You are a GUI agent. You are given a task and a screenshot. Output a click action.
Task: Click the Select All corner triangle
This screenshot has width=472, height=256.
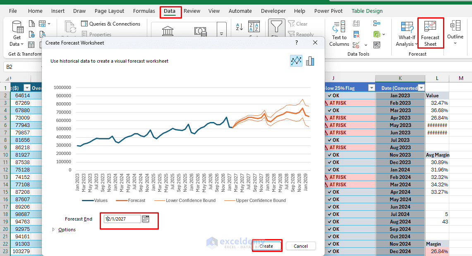(x=7, y=79)
